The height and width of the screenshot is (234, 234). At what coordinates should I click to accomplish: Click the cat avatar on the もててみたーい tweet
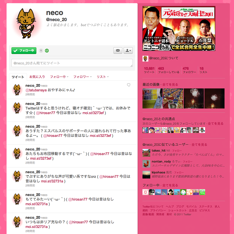17,199
